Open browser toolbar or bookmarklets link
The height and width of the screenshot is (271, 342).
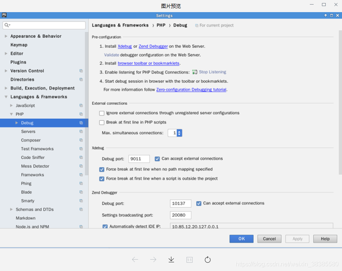[149, 63]
